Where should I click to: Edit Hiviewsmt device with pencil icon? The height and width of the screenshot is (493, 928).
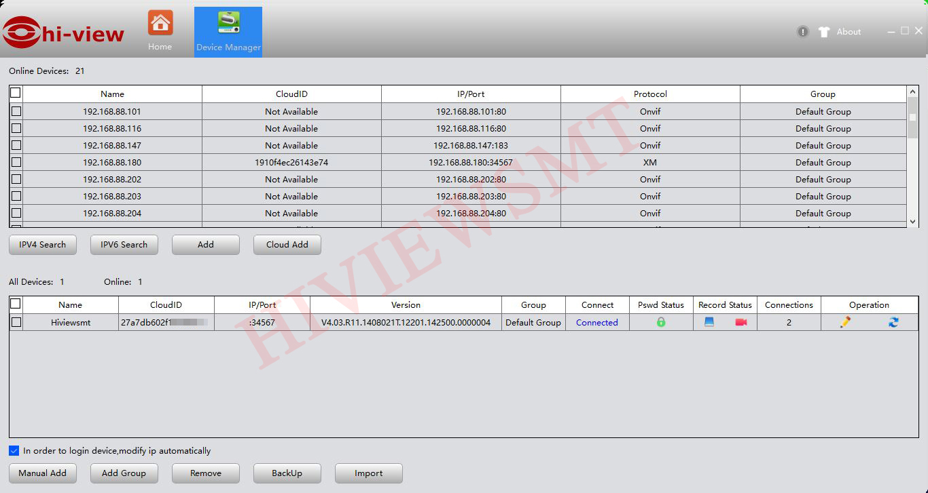tap(845, 323)
